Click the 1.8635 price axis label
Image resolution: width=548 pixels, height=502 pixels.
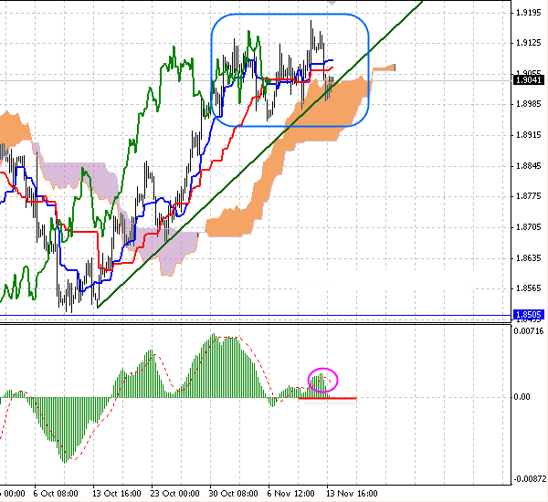click(529, 258)
